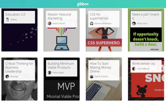This screenshot has width=166, height=102.
Task: Click the gibbon logo in header
Action: click(x=83, y=4)
